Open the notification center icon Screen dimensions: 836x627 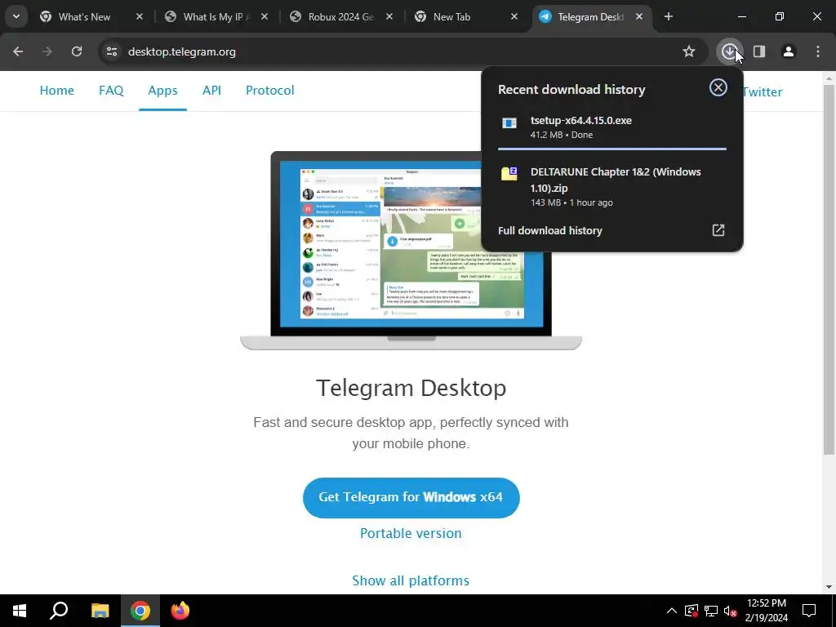(x=809, y=611)
